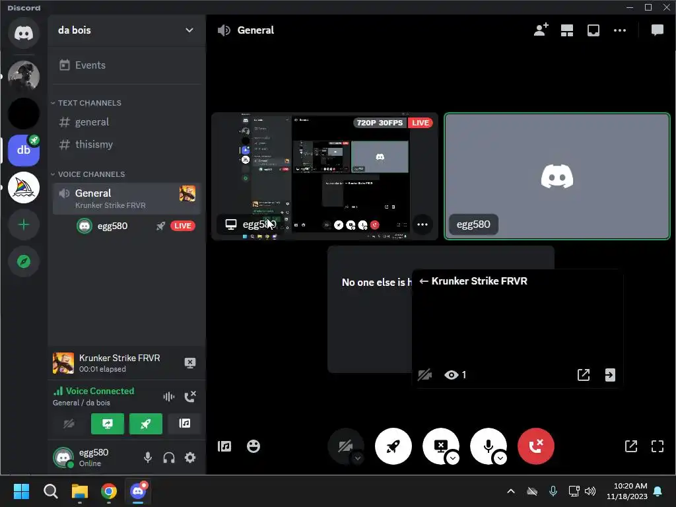Image resolution: width=676 pixels, height=507 pixels.
Task: Open User Settings gear
Action: click(190, 457)
